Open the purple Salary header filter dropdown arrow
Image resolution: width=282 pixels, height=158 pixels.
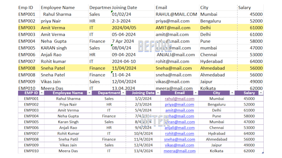[261, 93]
